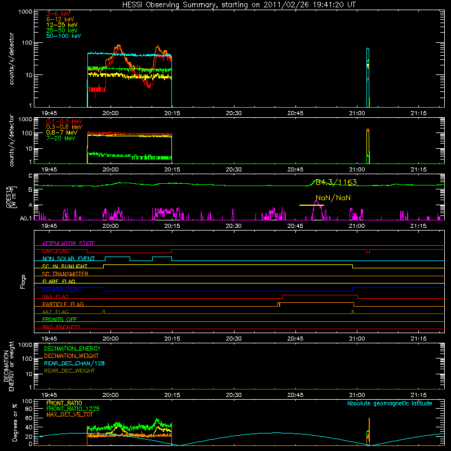
Task: Select the 50-100 keV legend label
Action: click(x=64, y=36)
